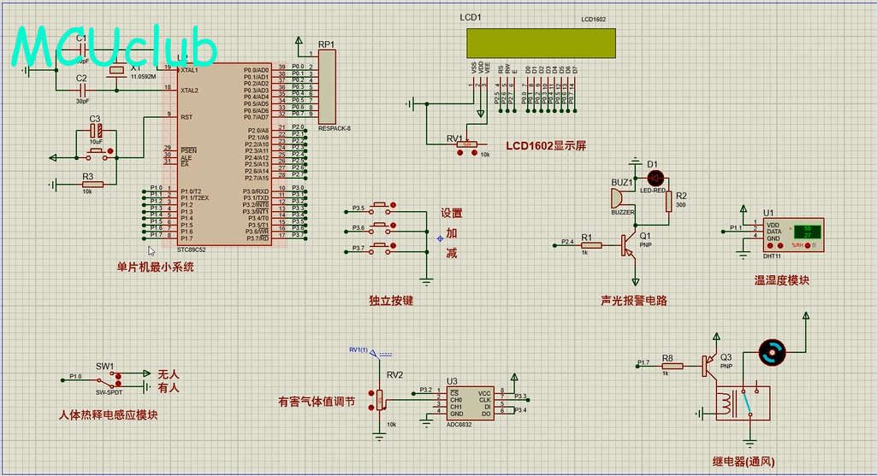
Task: Select the STC89C52 microcontroller chip
Action: coord(217,154)
